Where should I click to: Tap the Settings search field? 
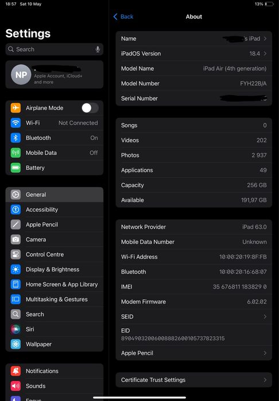[55, 49]
